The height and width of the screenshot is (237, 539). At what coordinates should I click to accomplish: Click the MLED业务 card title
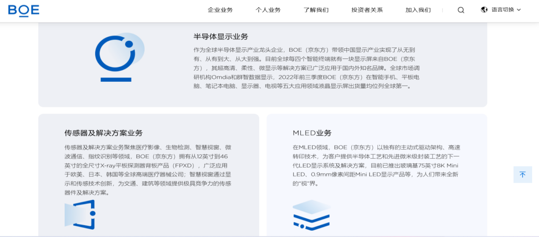click(312, 133)
